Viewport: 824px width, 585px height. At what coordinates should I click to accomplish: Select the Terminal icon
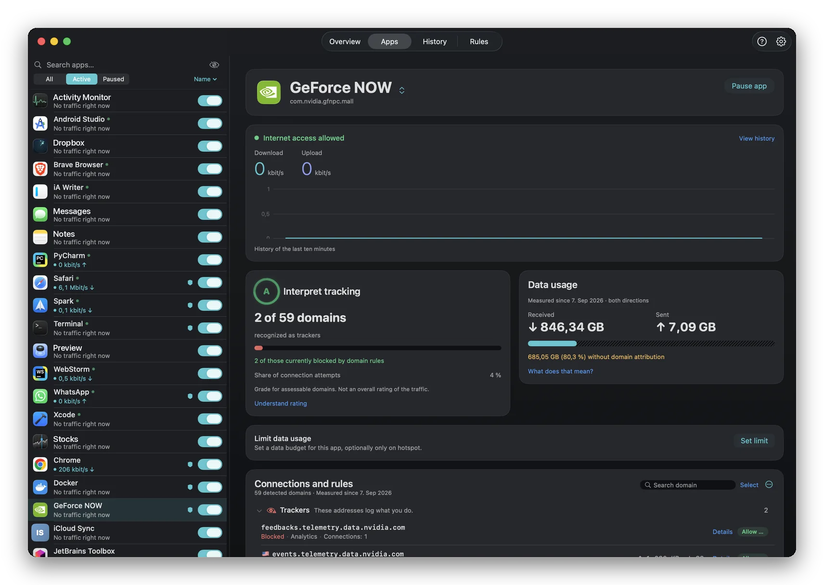coord(40,328)
